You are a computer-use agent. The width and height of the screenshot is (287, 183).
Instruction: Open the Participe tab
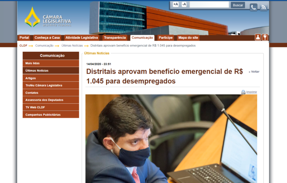pos(166,38)
